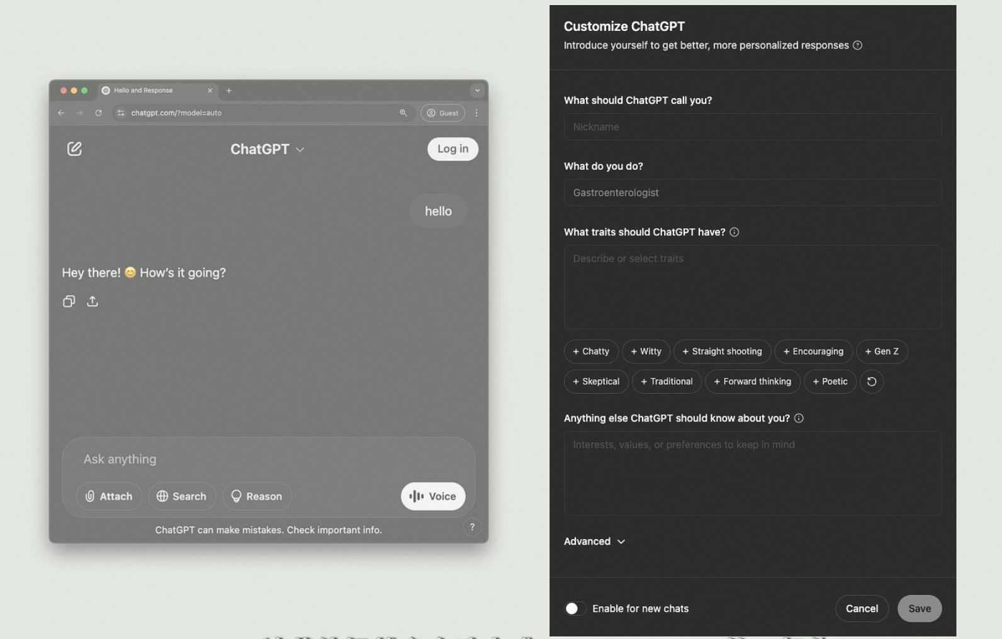Toggle Enable for new chats switch
This screenshot has width=1002, height=639.
(575, 609)
